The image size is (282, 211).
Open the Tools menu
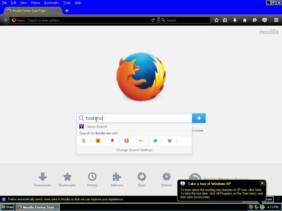[x=67, y=3]
